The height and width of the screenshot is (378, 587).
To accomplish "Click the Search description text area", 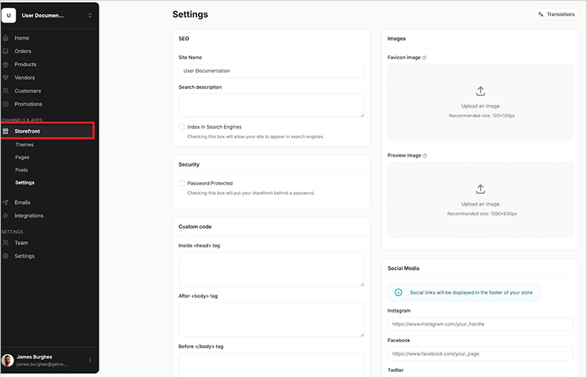I will (x=271, y=105).
